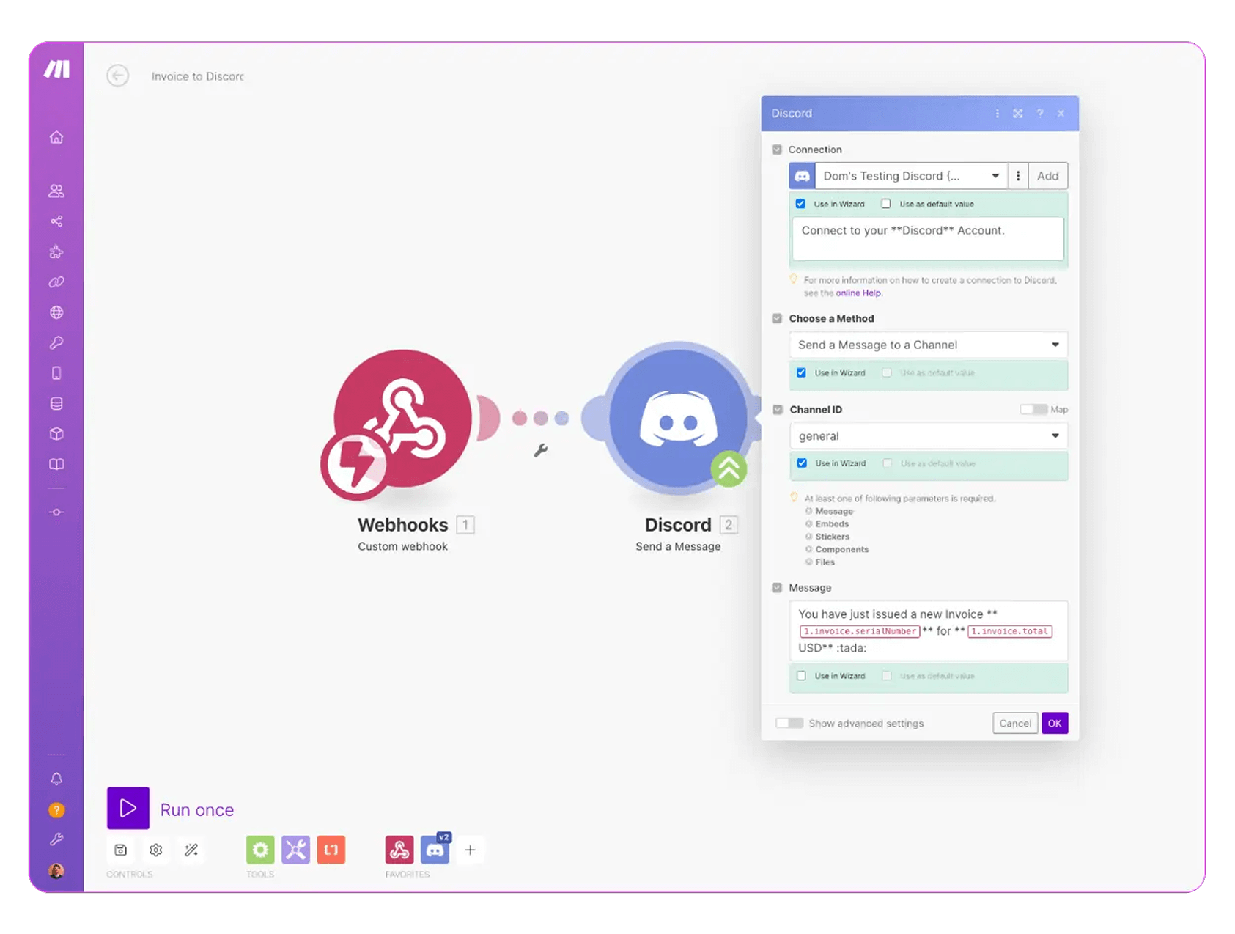
Task: Open the Team users icon in sidebar
Action: click(56, 191)
